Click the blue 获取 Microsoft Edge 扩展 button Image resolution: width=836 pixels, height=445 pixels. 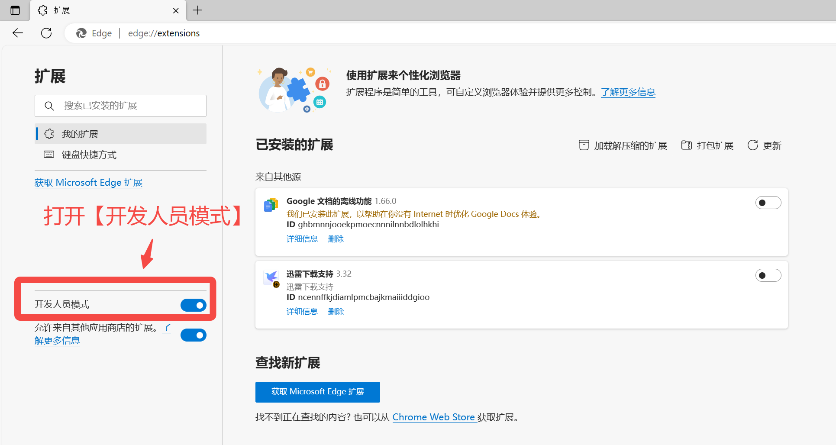[x=318, y=392]
